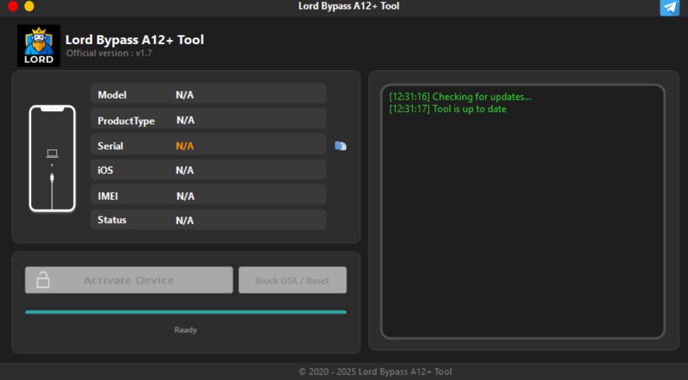The width and height of the screenshot is (688, 380).
Task: Click the Lord king logo
Action: [38, 45]
